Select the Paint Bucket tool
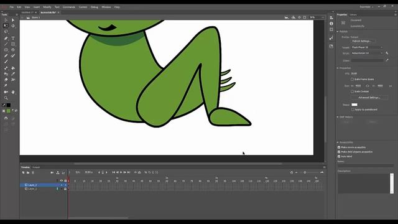Image resolution: width=398 pixels, height=224 pixels. [x=13, y=68]
